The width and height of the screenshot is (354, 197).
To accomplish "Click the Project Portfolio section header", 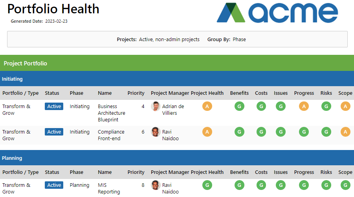I will point(26,63).
